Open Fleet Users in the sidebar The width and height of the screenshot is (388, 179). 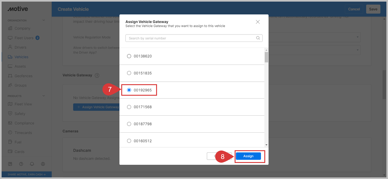(x=24, y=38)
